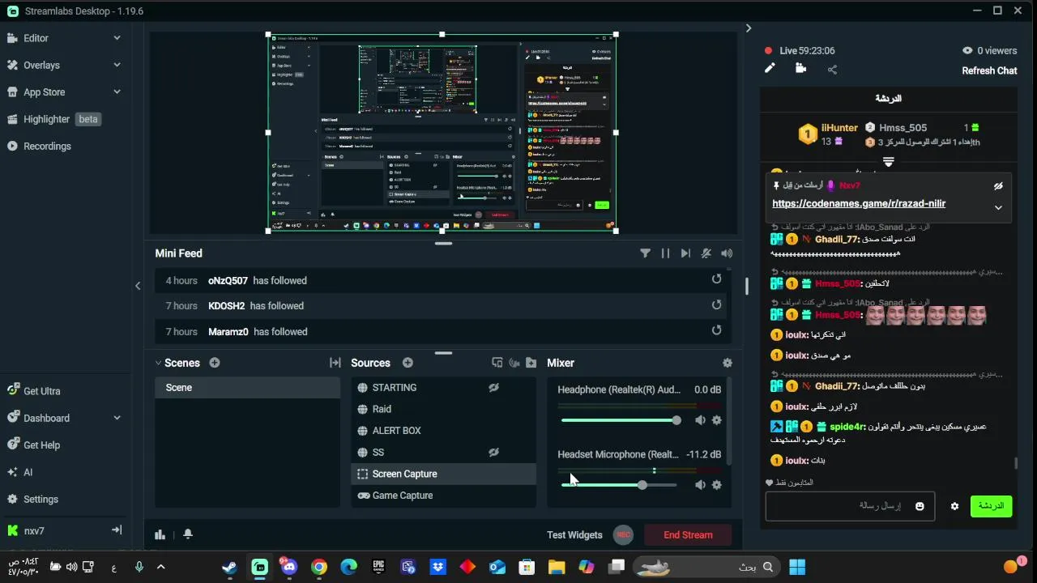This screenshot has height=583, width=1037.
Task: Replay the Maramz0 follow alert
Action: tap(716, 330)
